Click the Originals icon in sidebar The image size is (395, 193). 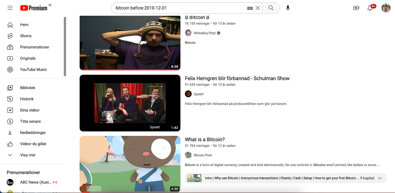(x=10, y=58)
